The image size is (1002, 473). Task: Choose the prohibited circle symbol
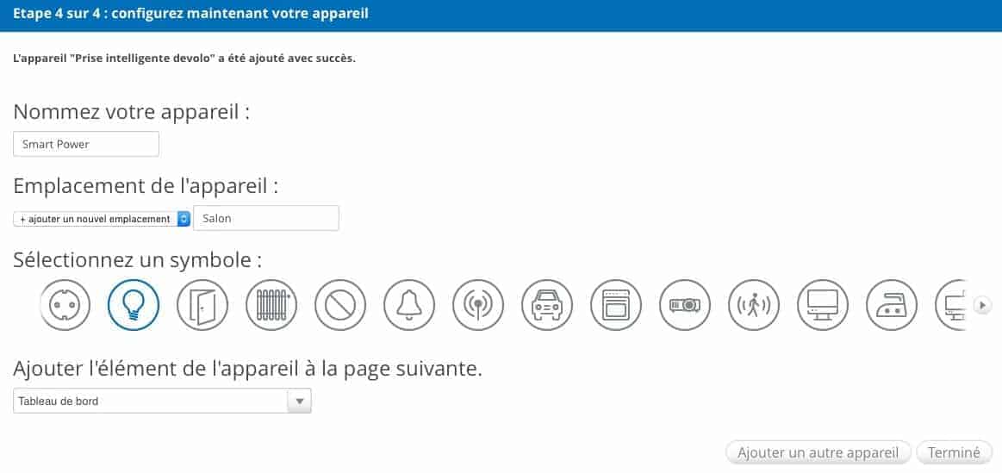pyautogui.click(x=340, y=304)
